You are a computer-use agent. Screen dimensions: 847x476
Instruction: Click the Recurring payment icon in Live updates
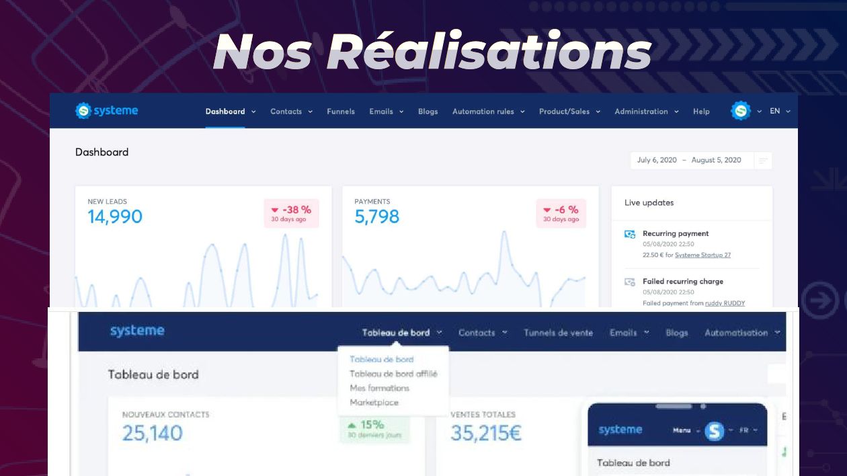point(630,234)
